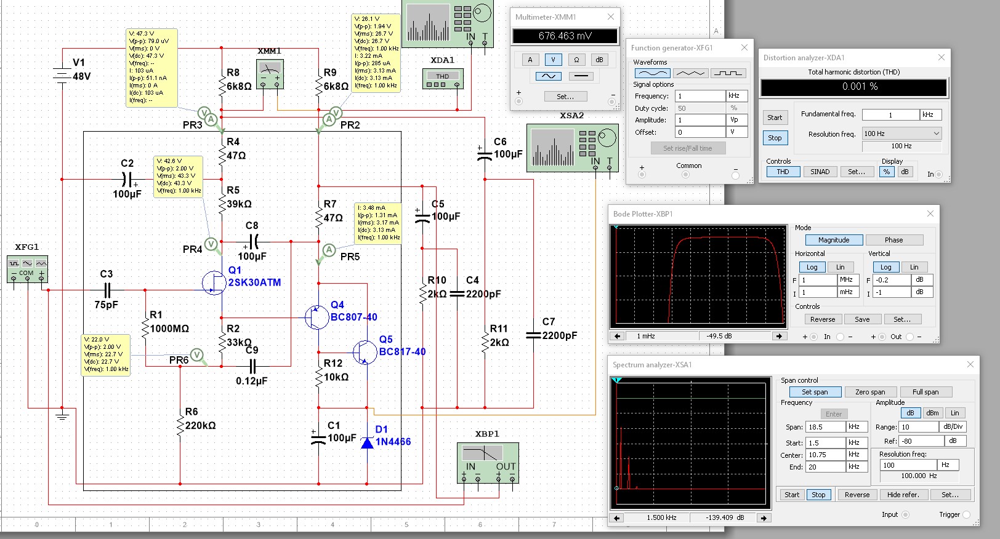Screen dimensions: 1000x539
Task: Select the square waveform in the function generator
Action: (728, 73)
